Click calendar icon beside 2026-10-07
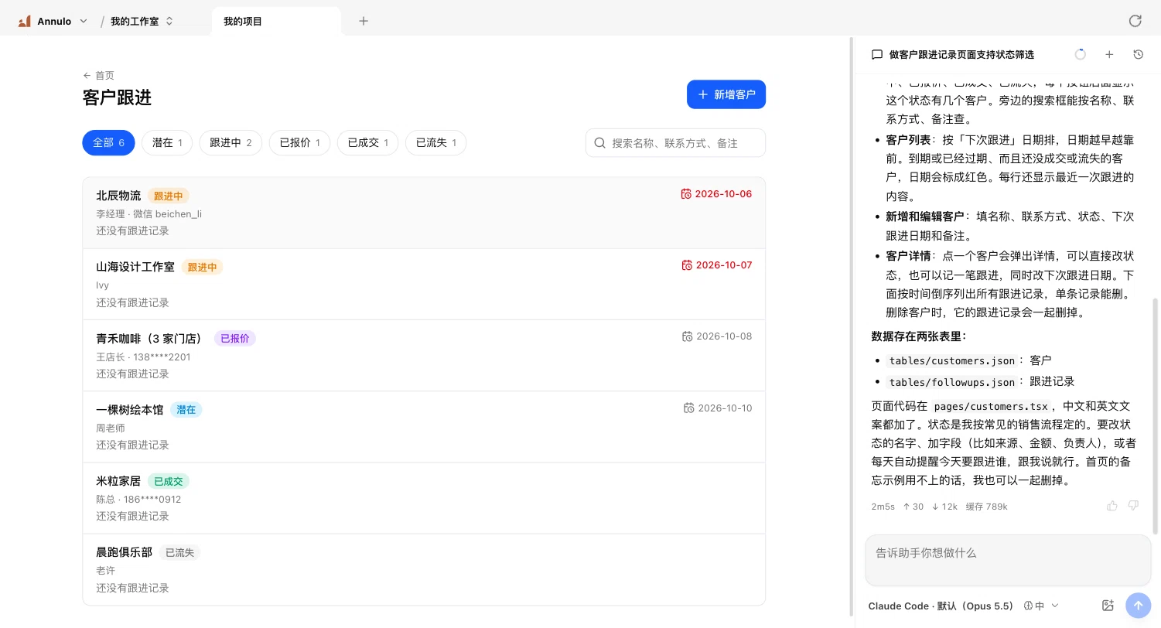Screen dimensions: 1161x628 [687, 265]
